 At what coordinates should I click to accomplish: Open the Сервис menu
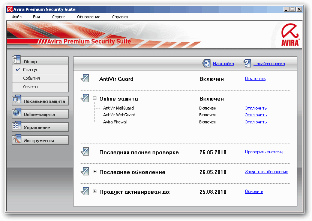click(x=58, y=17)
